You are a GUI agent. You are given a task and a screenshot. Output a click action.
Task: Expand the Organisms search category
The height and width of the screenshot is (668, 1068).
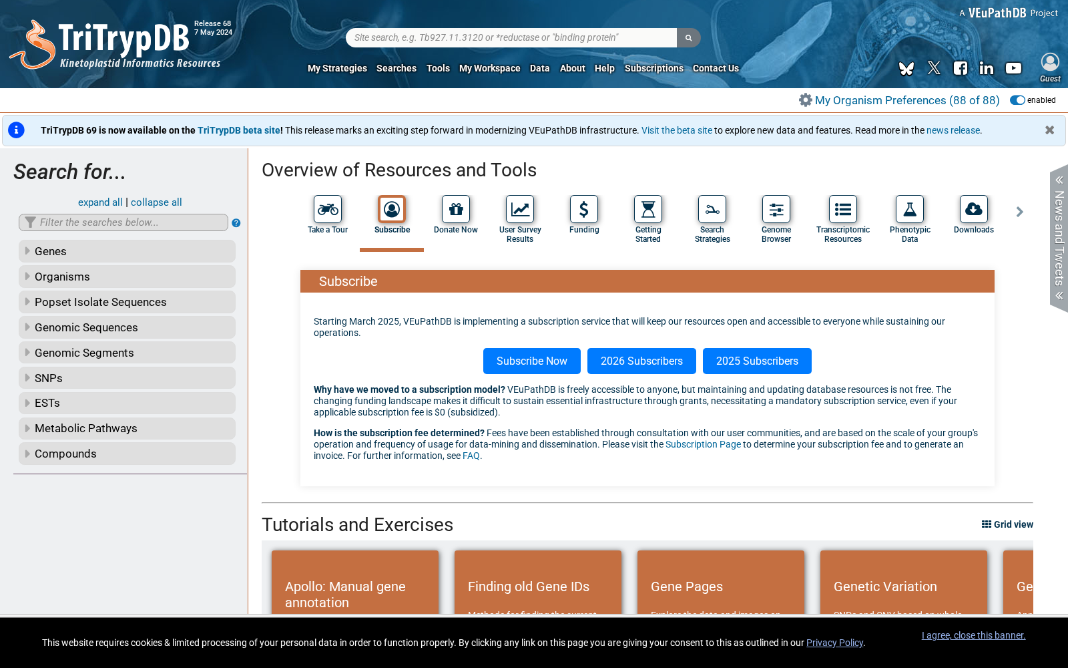(127, 277)
